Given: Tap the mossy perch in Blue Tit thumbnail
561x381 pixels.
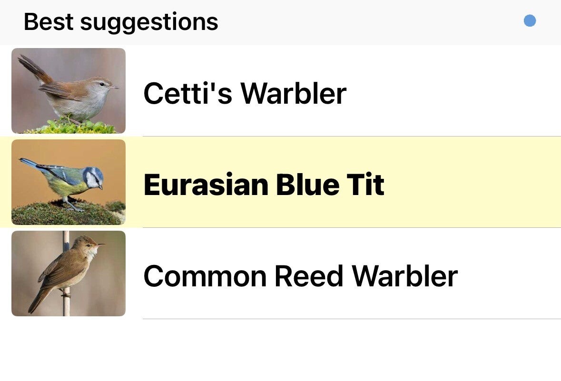Looking at the screenshot, I should click(57, 214).
